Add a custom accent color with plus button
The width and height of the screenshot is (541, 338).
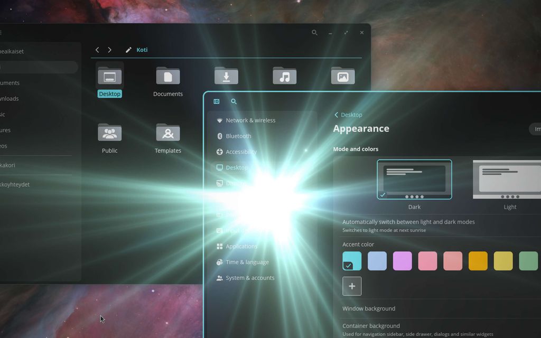click(x=352, y=286)
